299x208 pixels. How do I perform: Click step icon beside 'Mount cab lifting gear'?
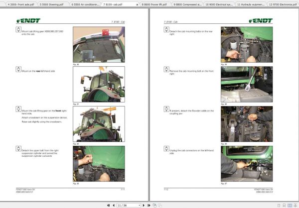[18, 29]
